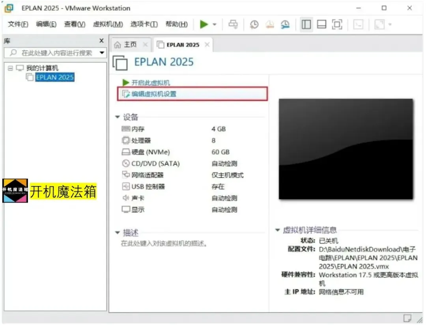Toggle the library sidebar view icon
Image resolution: width=426 pixels, height=325 pixels.
(306, 24)
